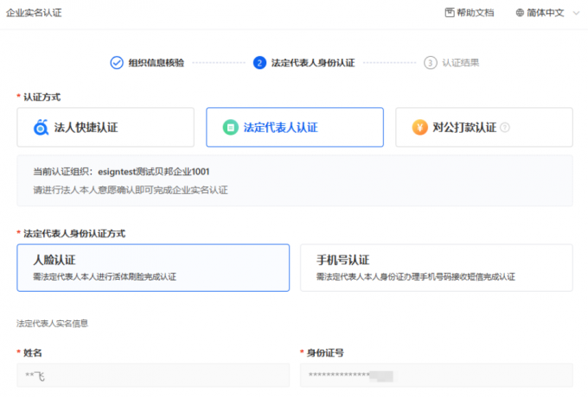Click the 手机号认证 description about 接收短信
588x397 pixels.
coord(416,277)
